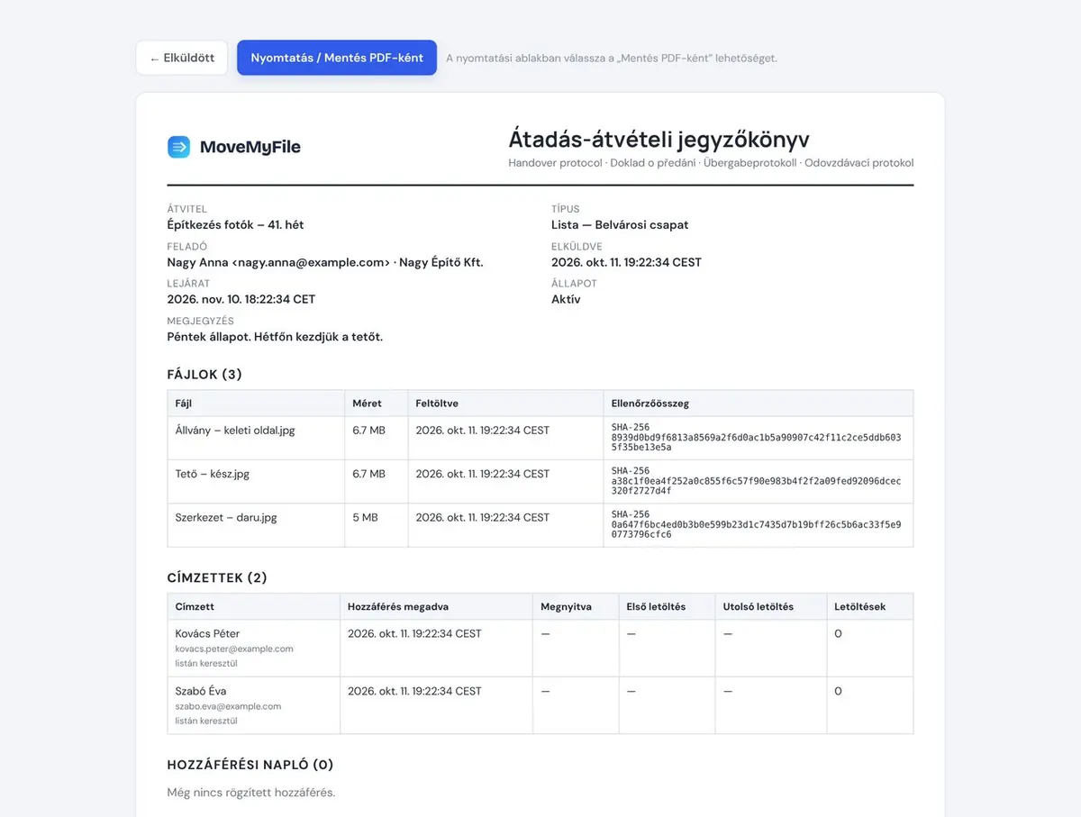Image resolution: width=1081 pixels, height=817 pixels.
Task: Click note Péntek állapot. Hétfőn kezdjük a tetőt.
Action: 275,337
